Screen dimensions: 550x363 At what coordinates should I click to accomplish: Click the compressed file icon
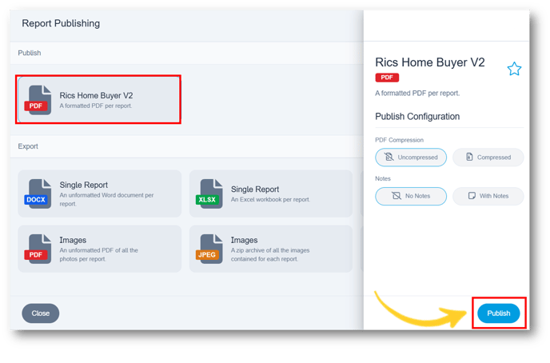[469, 157]
